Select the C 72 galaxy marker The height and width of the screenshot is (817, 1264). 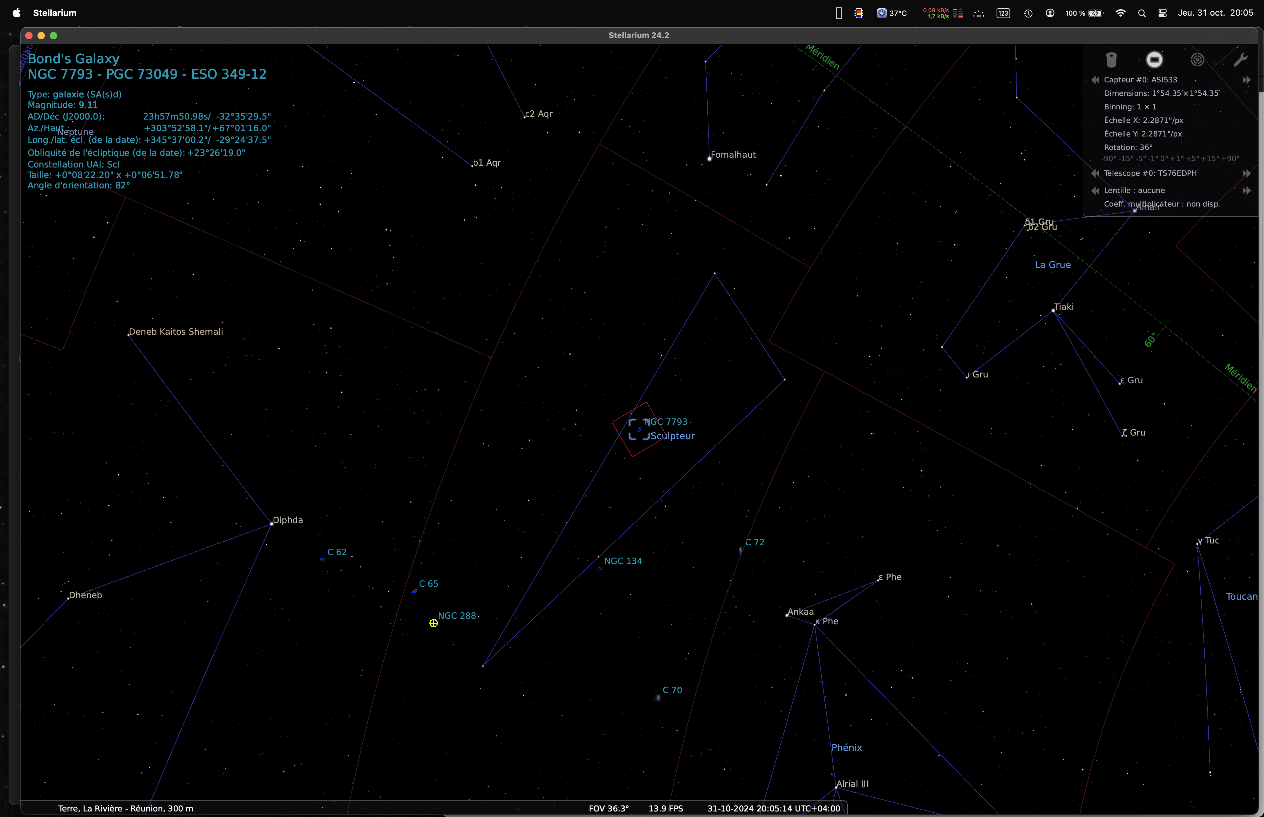coord(741,550)
